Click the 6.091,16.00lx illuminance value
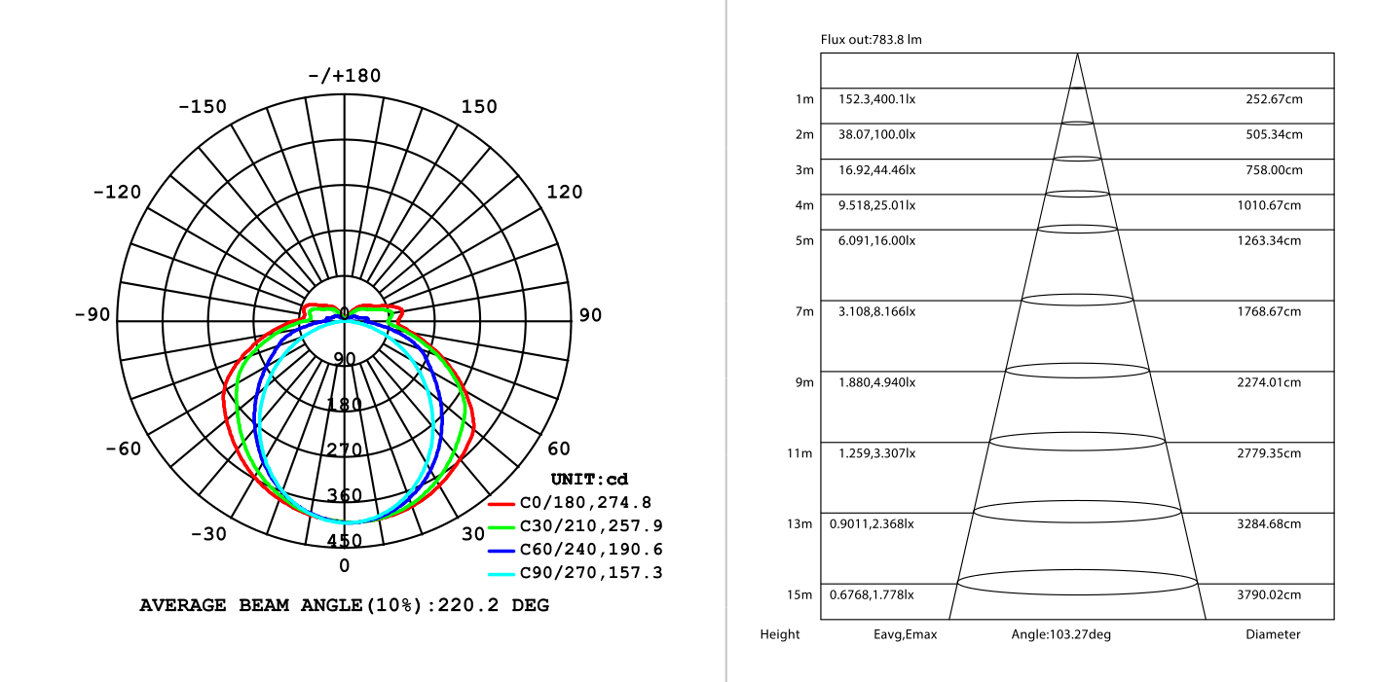Screen dimensions: 1375x682 876,240
